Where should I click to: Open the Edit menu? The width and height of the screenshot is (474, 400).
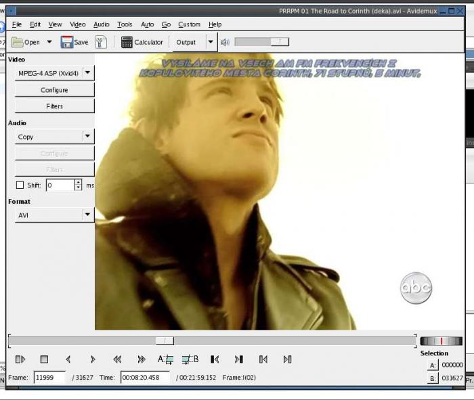tap(35, 24)
